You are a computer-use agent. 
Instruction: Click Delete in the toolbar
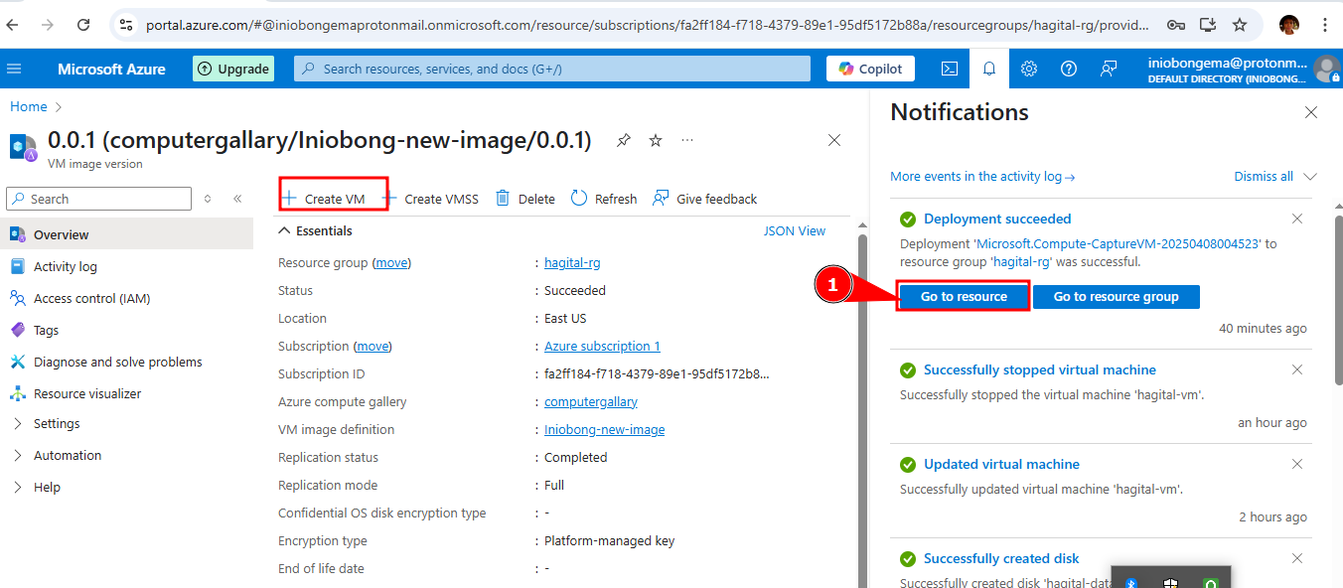[x=525, y=199]
